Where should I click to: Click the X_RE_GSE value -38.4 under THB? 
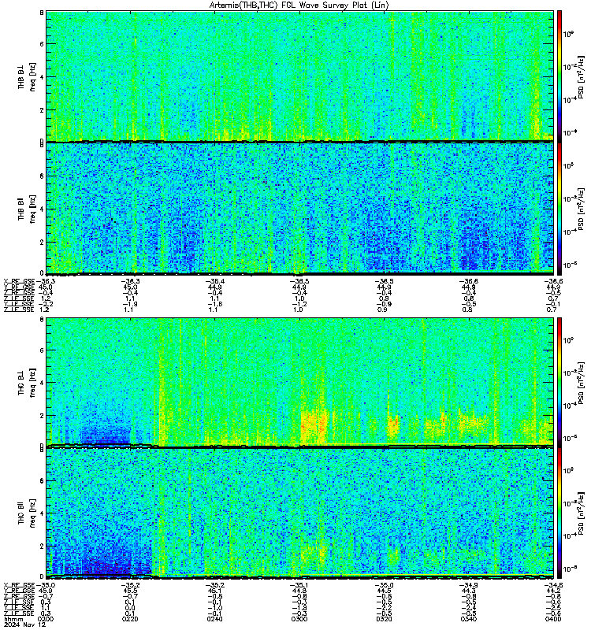214,281
